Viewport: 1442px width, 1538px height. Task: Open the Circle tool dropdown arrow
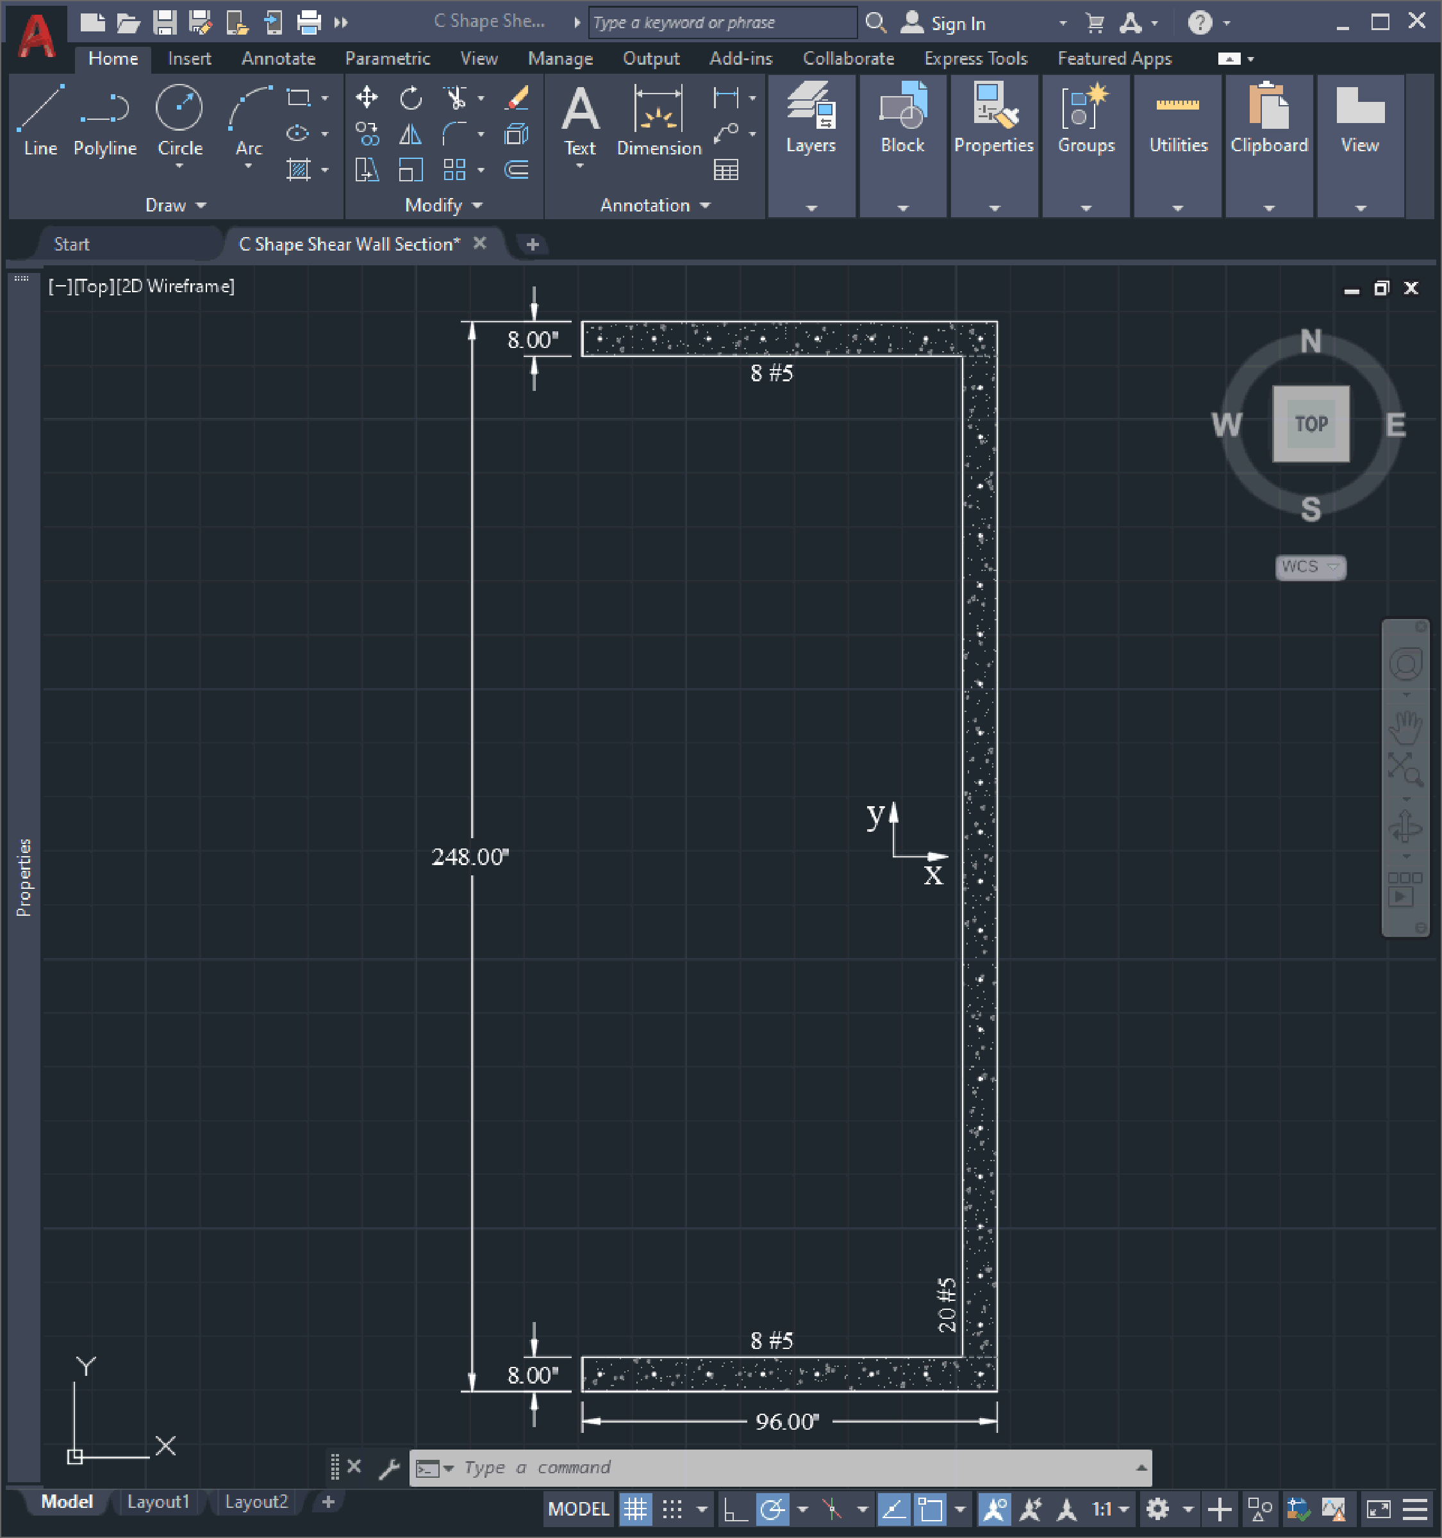click(x=179, y=167)
